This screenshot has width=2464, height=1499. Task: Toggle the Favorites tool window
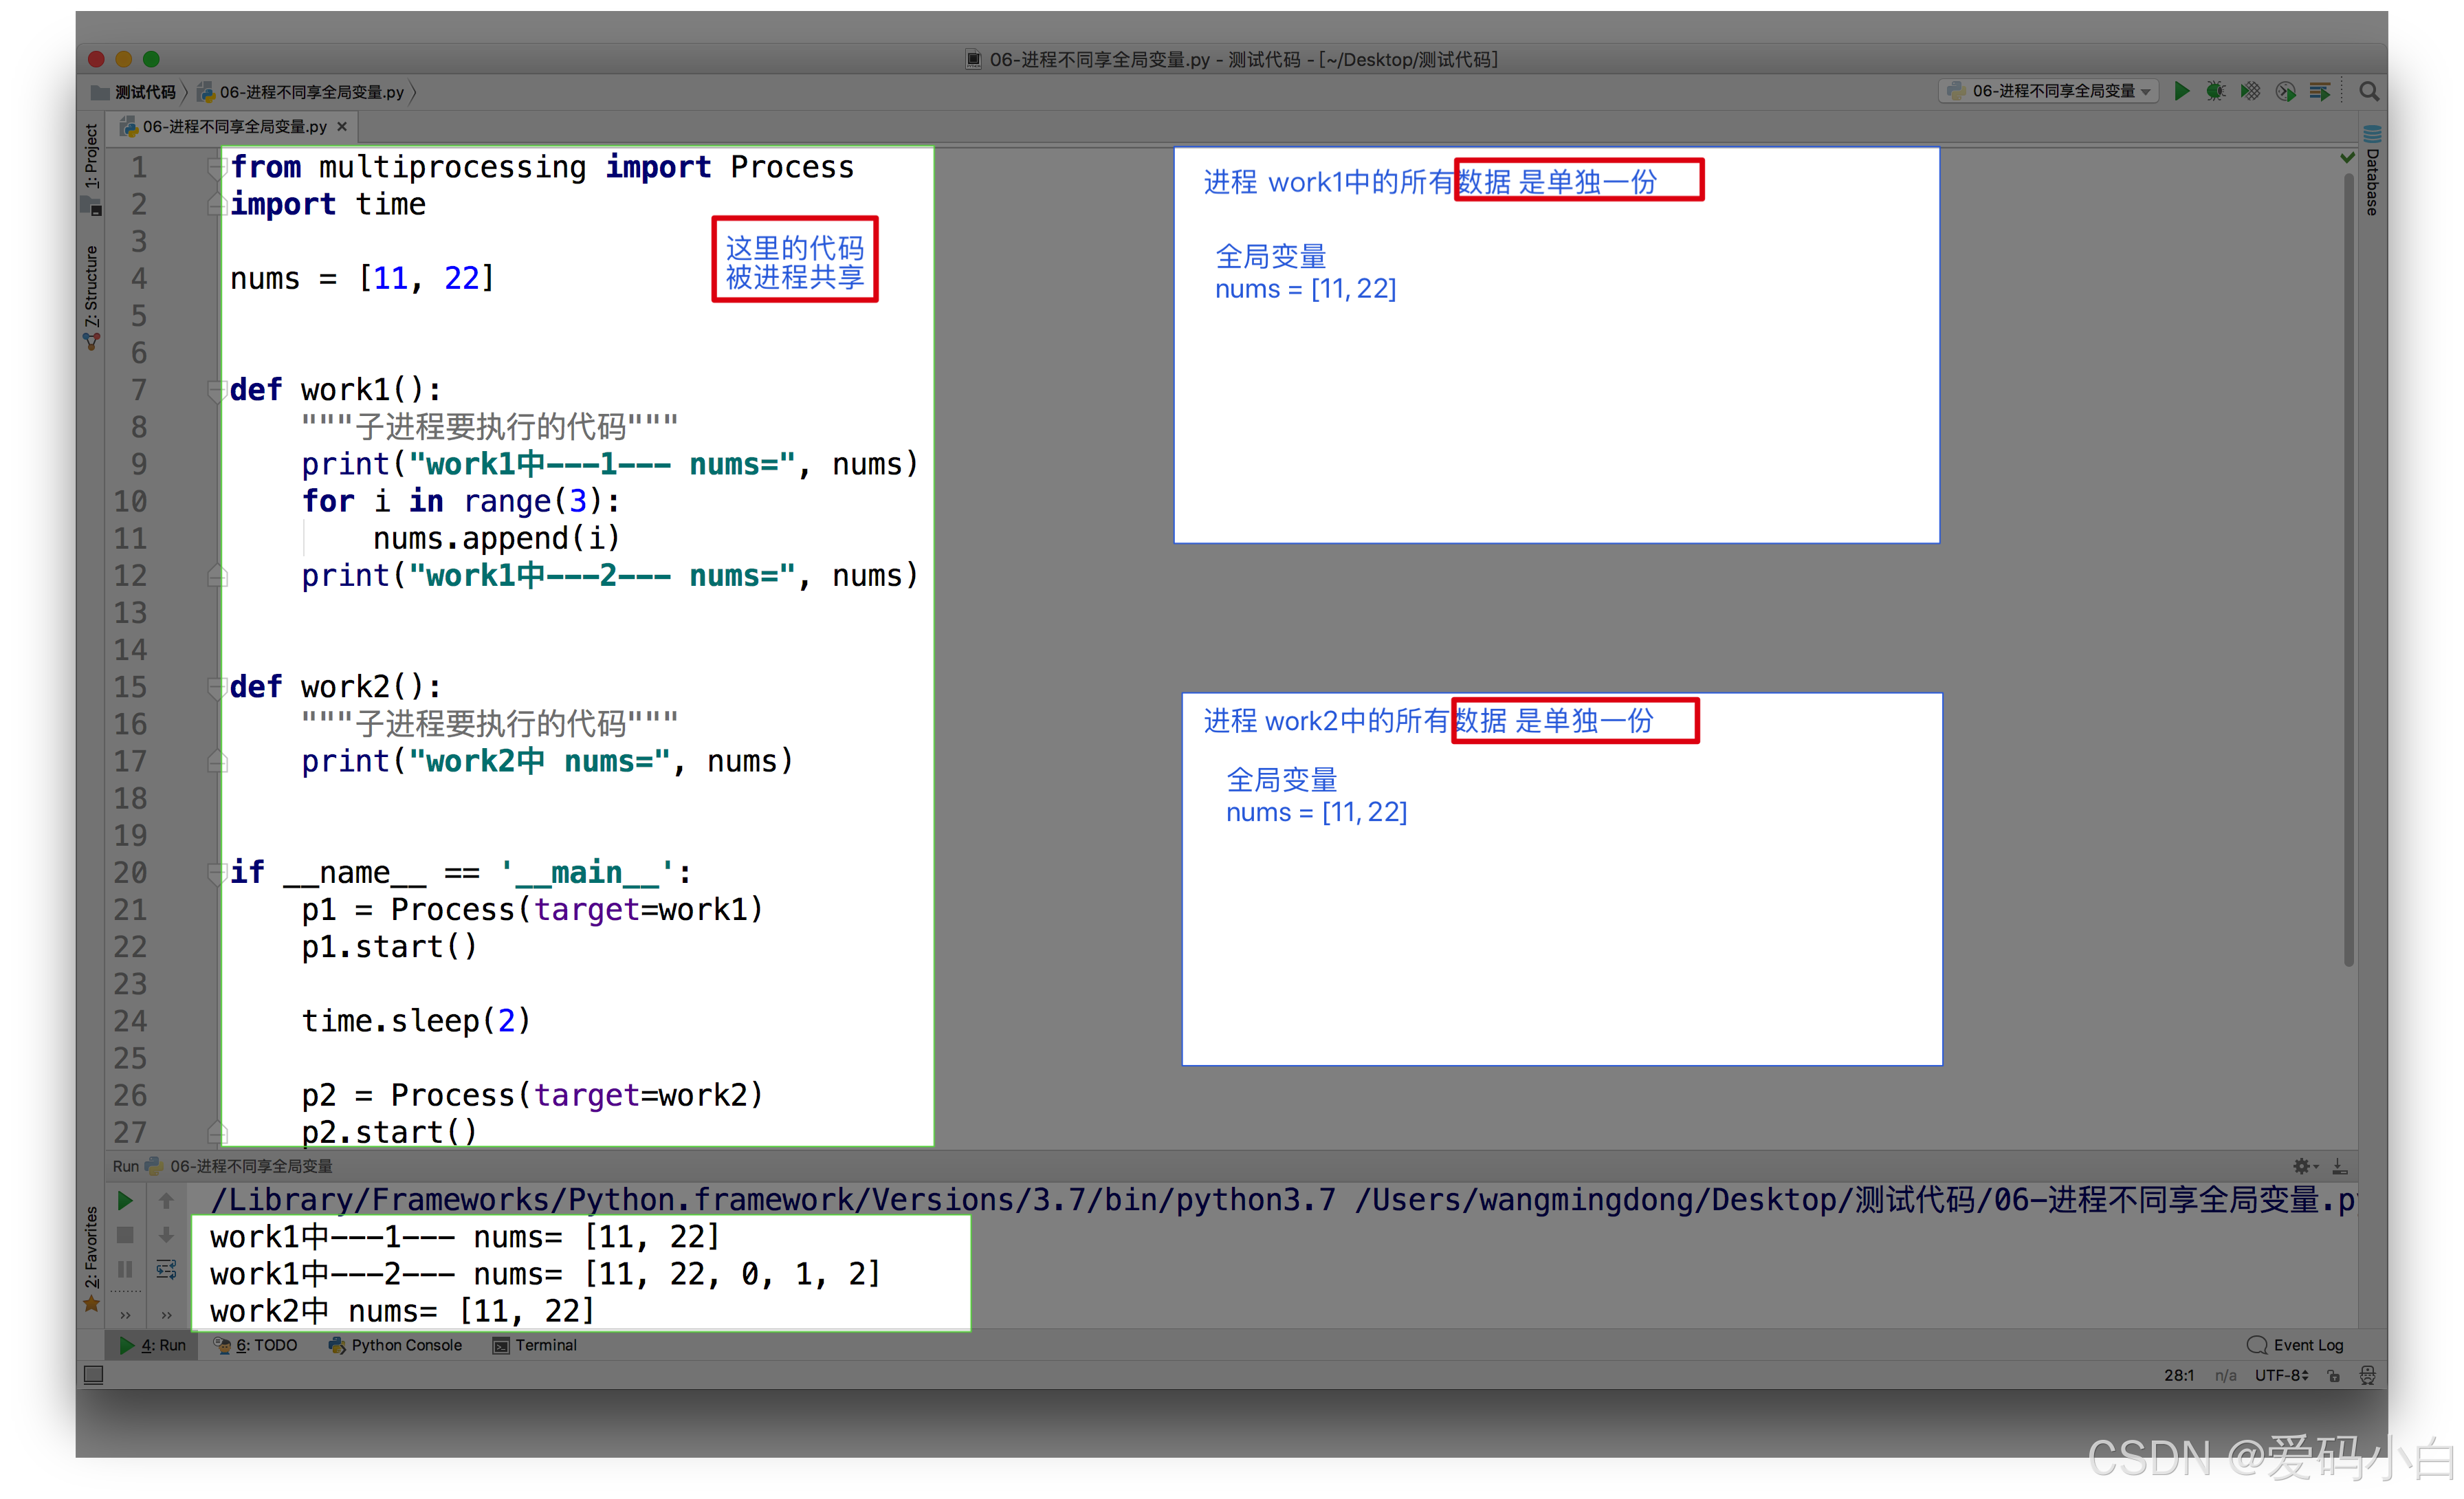[x=91, y=1258]
